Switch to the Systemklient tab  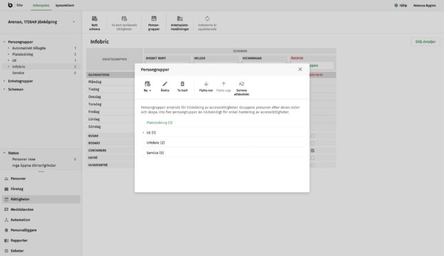[x=64, y=5]
